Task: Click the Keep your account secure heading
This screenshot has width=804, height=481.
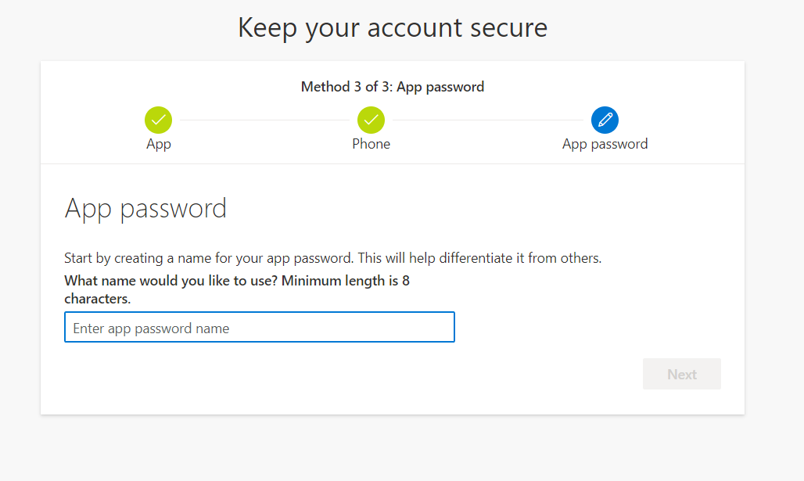Action: pos(392,27)
